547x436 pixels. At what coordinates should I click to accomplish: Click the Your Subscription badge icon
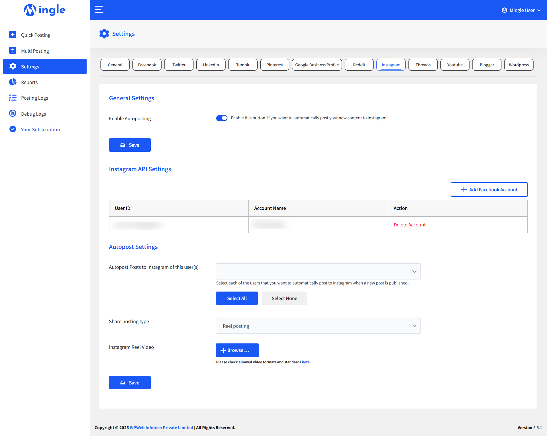13,129
